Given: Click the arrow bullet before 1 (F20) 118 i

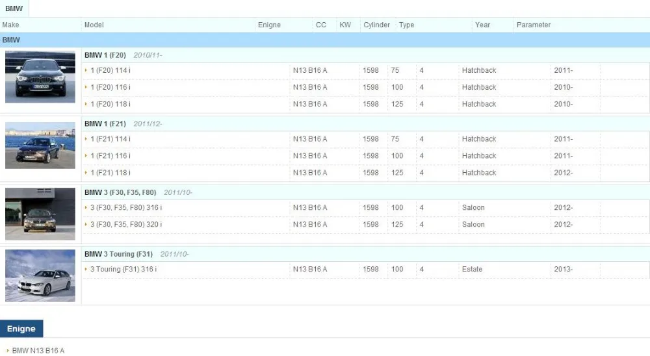Looking at the screenshot, I should tap(86, 103).
